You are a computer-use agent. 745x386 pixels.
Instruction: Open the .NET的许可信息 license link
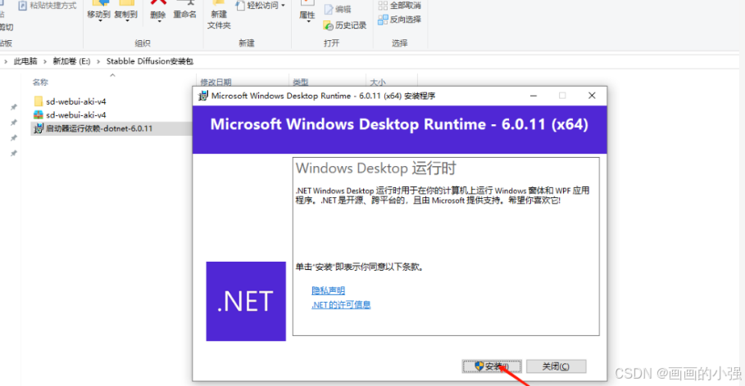[x=341, y=305]
